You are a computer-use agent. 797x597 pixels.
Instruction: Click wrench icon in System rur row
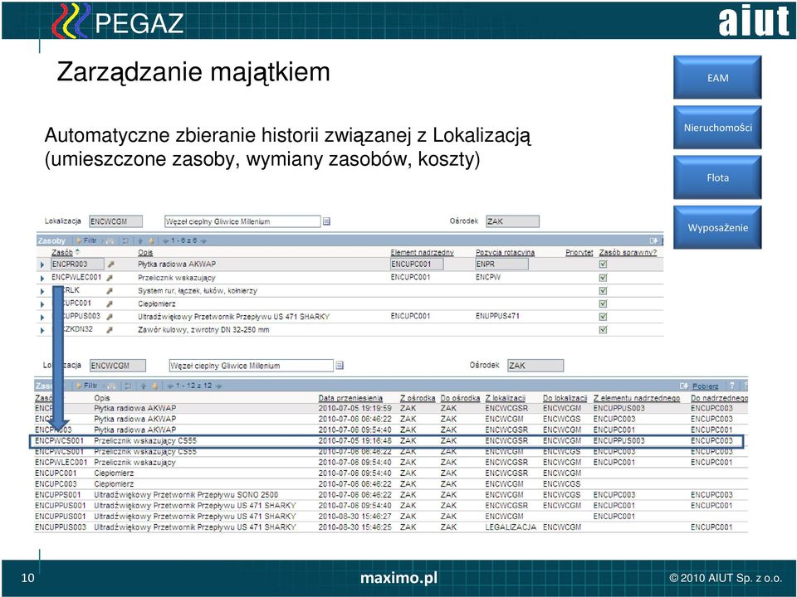point(110,291)
